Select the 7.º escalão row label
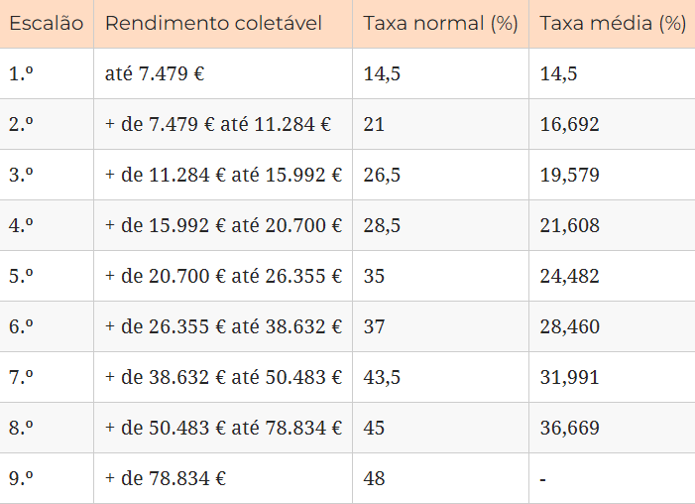This screenshot has height=504, width=695. tap(22, 377)
